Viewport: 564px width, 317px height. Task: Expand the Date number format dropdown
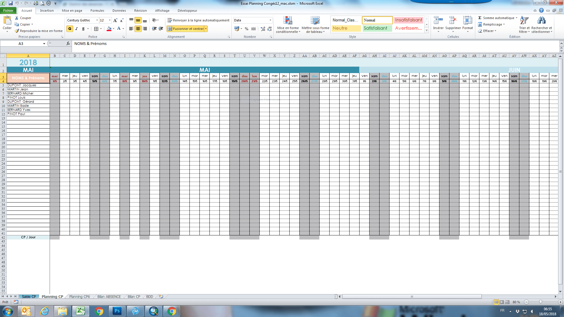270,20
